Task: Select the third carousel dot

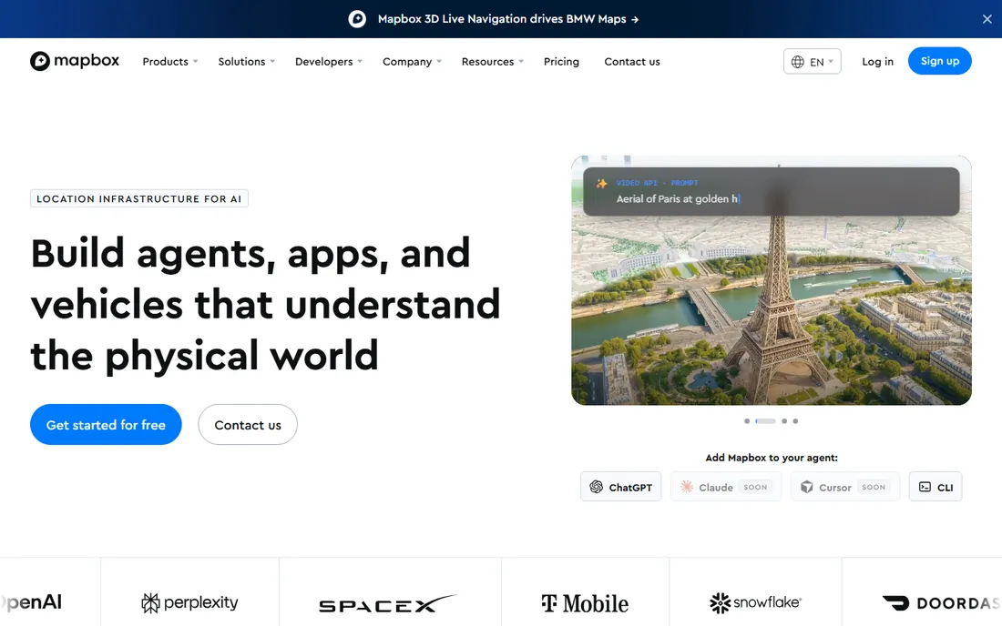Action: click(784, 421)
